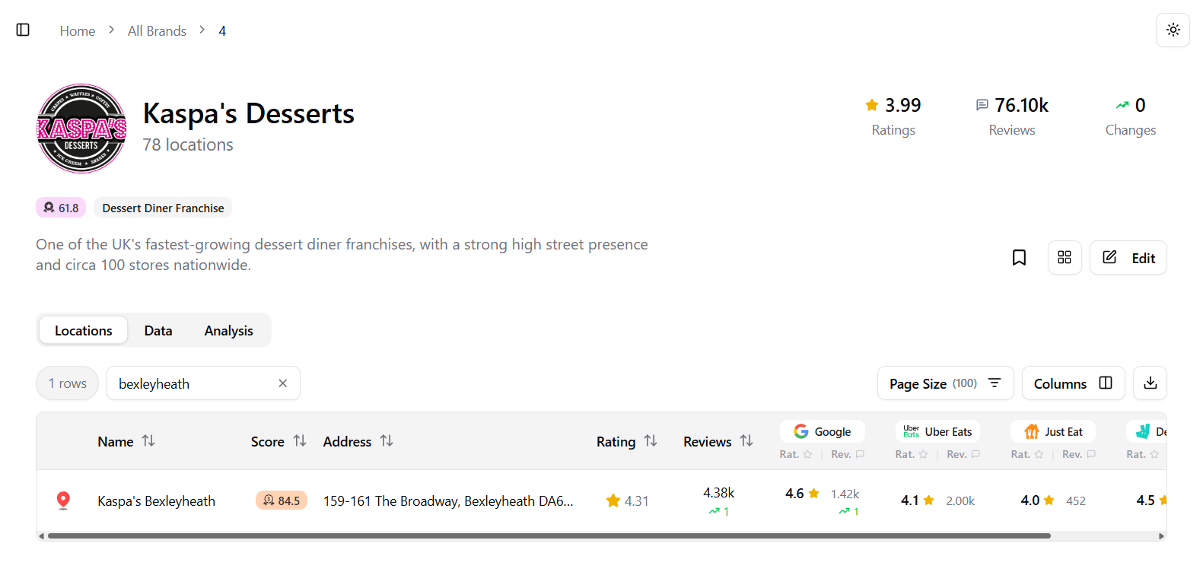Click the 78 locations text
The image size is (1203, 572).
click(188, 145)
